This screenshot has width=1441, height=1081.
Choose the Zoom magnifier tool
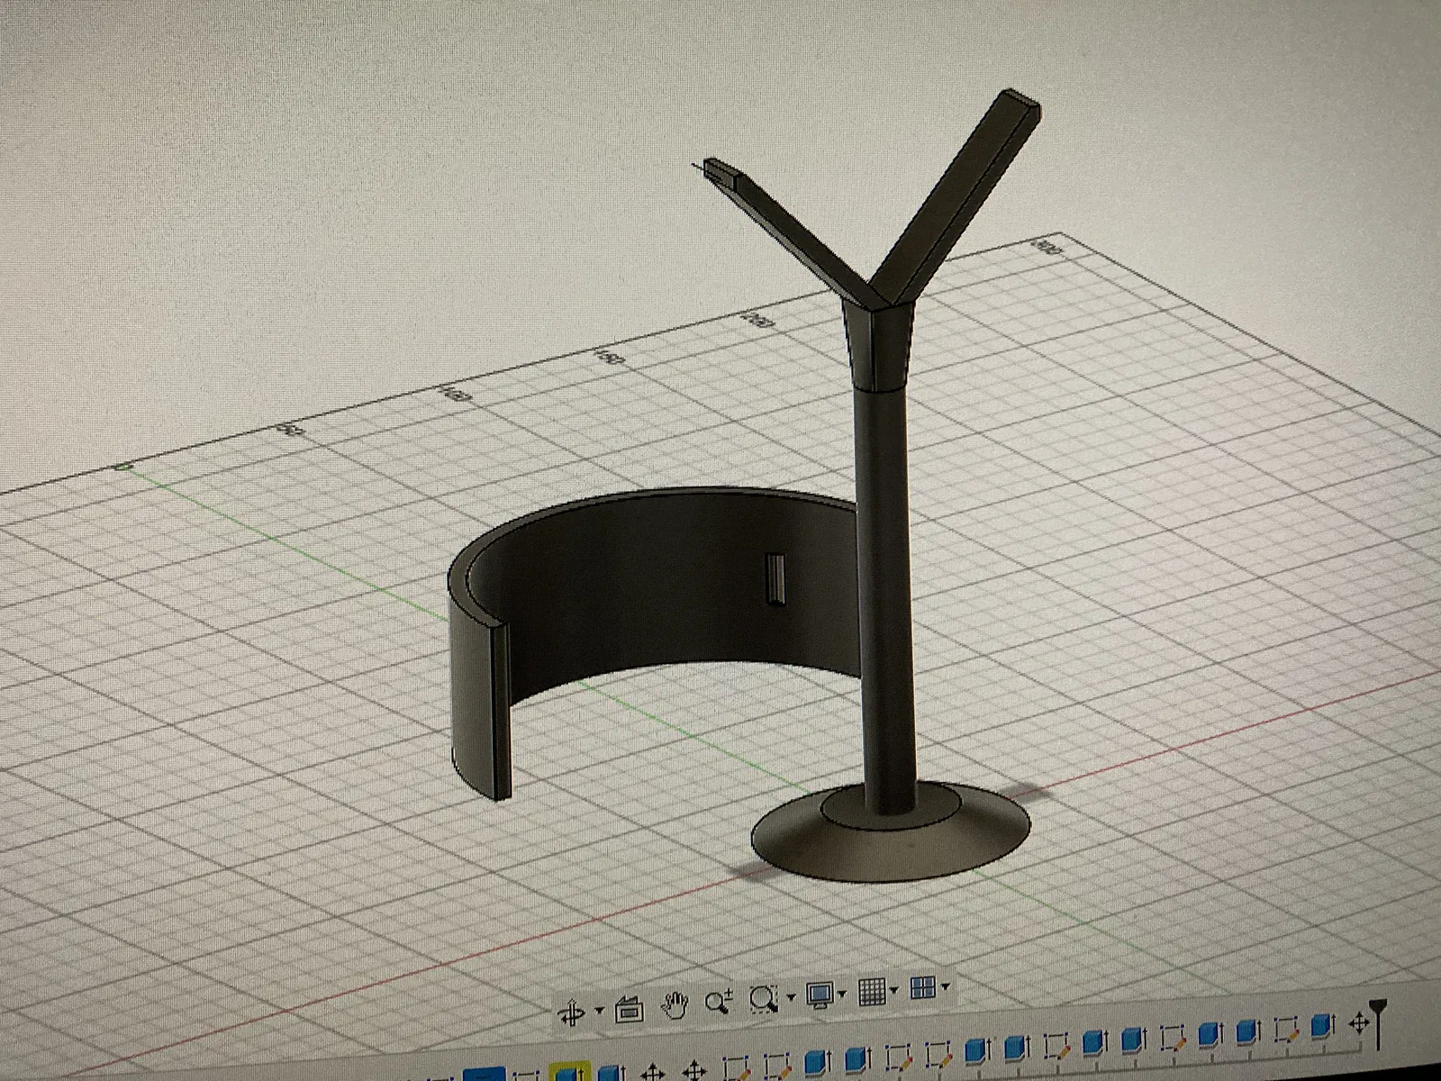[720, 1002]
